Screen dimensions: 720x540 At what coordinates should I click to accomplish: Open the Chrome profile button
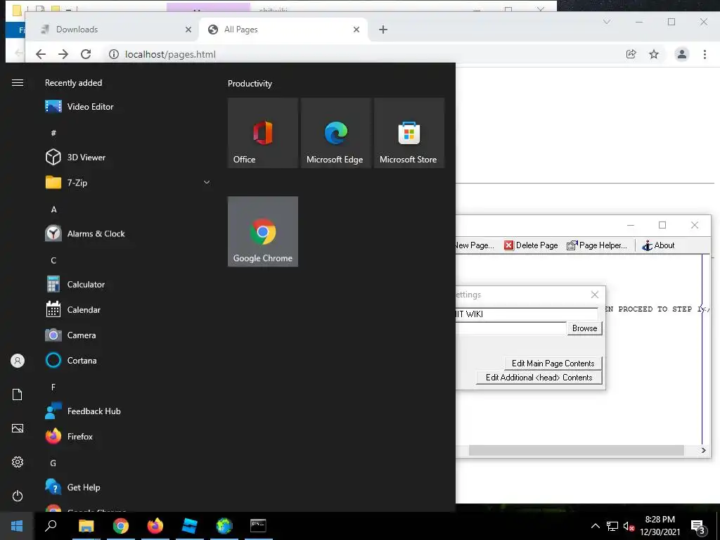[x=682, y=54]
